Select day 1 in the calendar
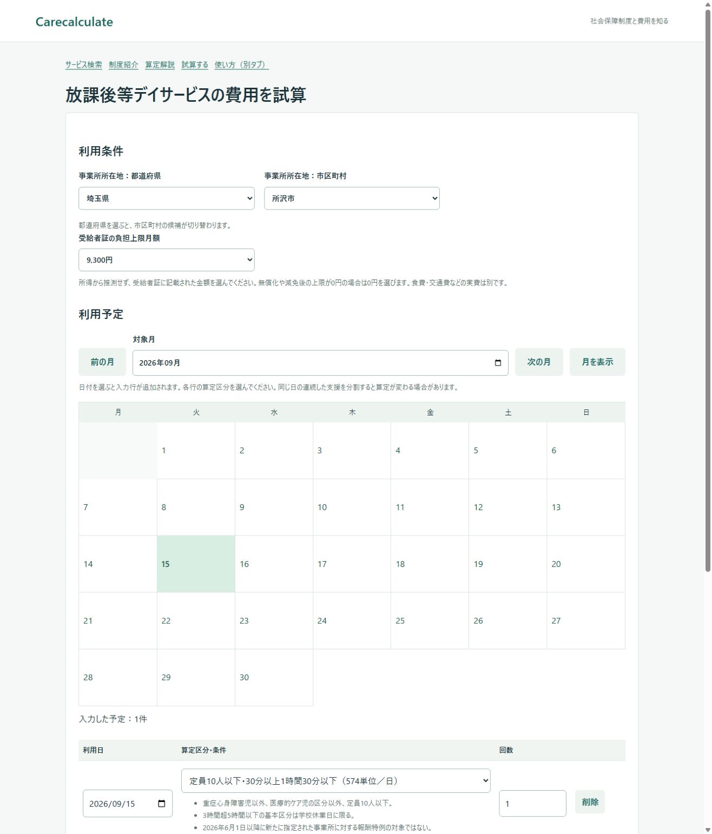The height and width of the screenshot is (834, 712). pos(196,451)
